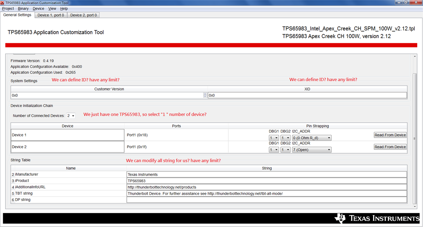
Task: Click the scrollbar up arrow
Action: (415, 56)
